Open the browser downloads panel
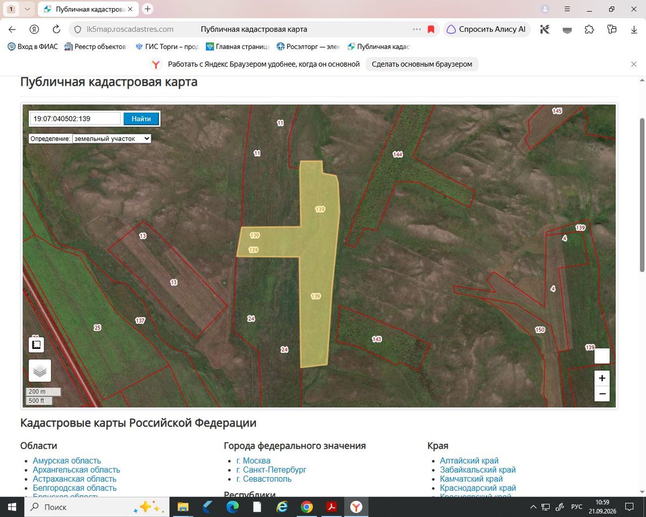 pos(634,30)
